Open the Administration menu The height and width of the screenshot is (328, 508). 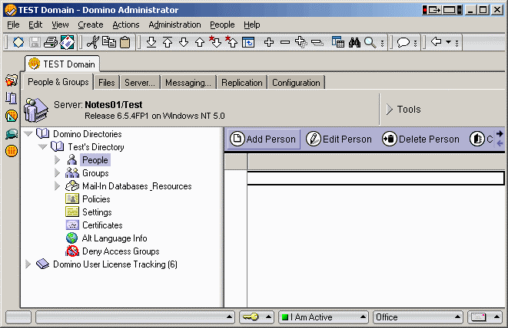[x=174, y=25]
